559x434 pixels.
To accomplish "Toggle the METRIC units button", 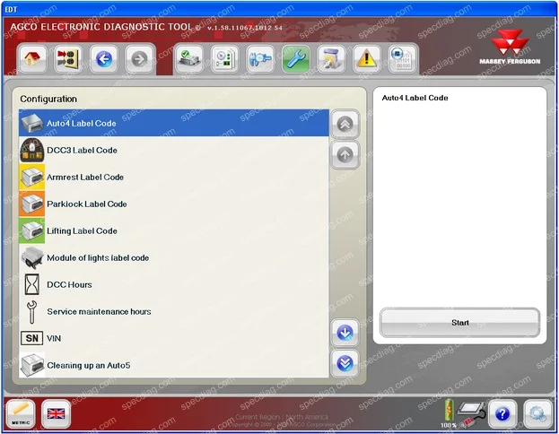I will tap(21, 413).
